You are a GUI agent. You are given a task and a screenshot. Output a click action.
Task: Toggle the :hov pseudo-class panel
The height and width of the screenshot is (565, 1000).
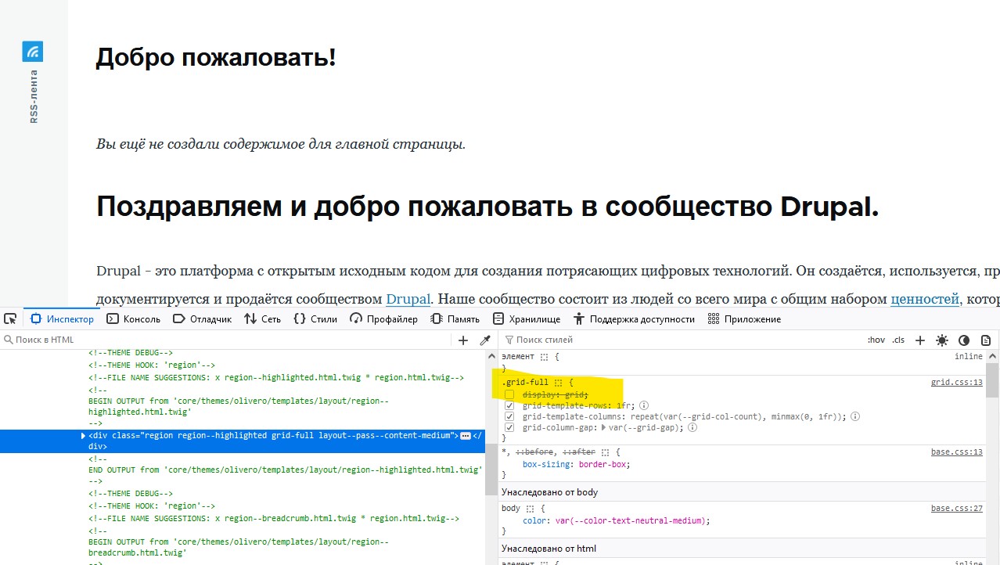point(876,340)
